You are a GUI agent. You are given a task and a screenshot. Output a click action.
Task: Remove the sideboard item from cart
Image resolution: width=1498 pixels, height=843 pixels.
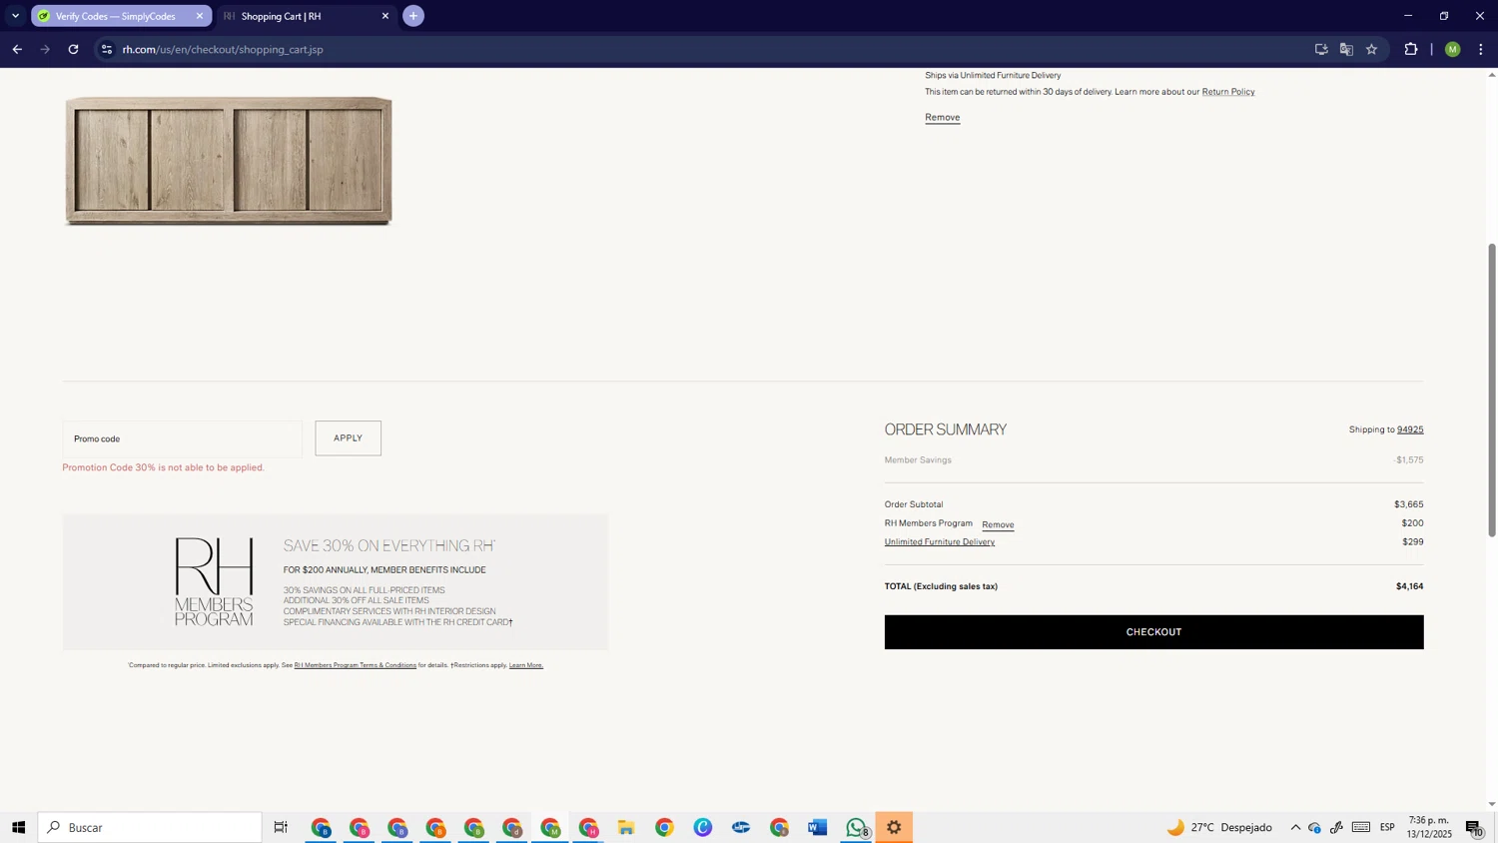(942, 117)
